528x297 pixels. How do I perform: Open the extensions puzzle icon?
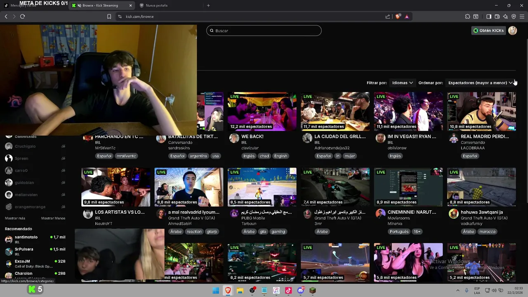[x=467, y=16]
